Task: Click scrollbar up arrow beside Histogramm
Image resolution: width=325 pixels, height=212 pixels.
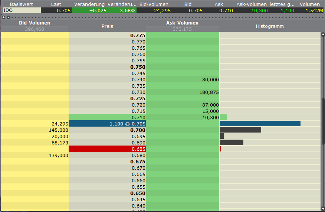Action: [x=322, y=34]
